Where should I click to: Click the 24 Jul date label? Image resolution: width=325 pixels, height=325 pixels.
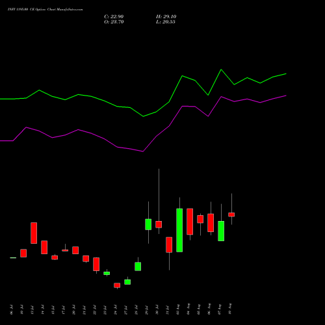point(115,309)
